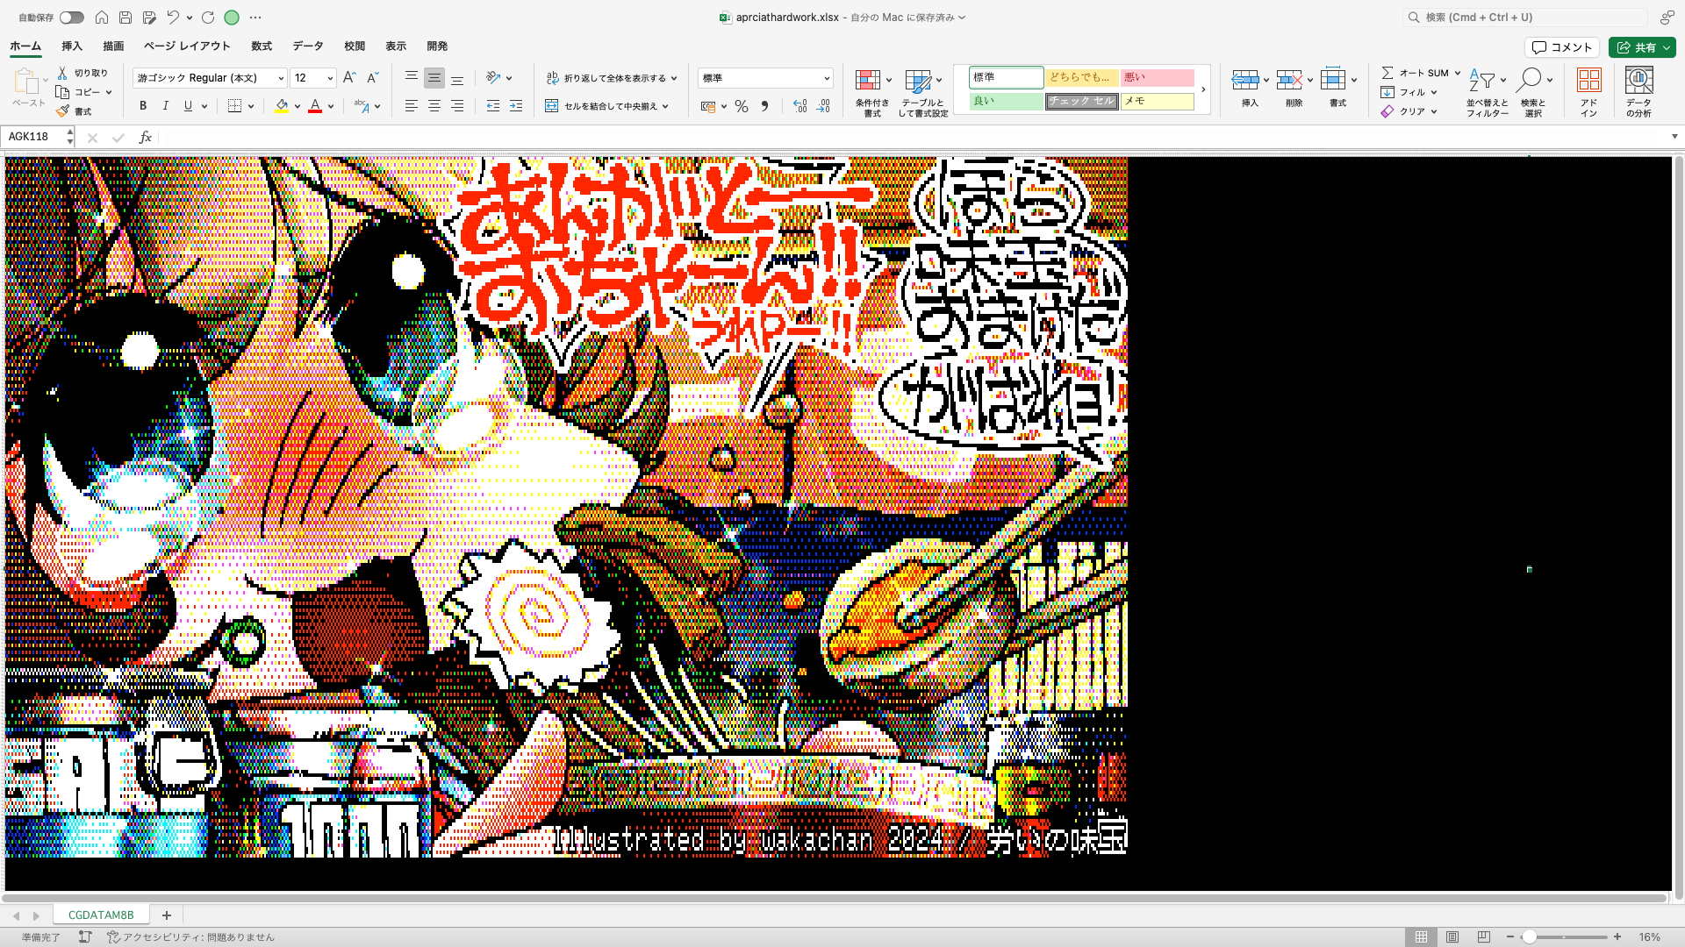1685x947 pixels.
Task: Click the Home icon in title bar
Action: tap(102, 18)
